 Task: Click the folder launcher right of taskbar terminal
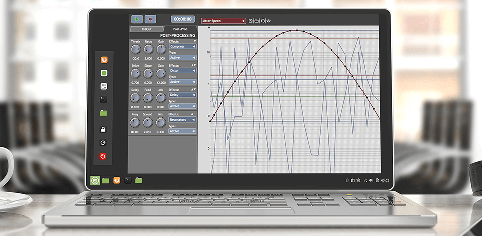(139, 180)
